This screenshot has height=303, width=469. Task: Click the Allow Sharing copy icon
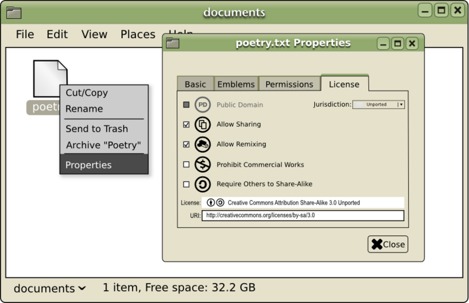(203, 124)
